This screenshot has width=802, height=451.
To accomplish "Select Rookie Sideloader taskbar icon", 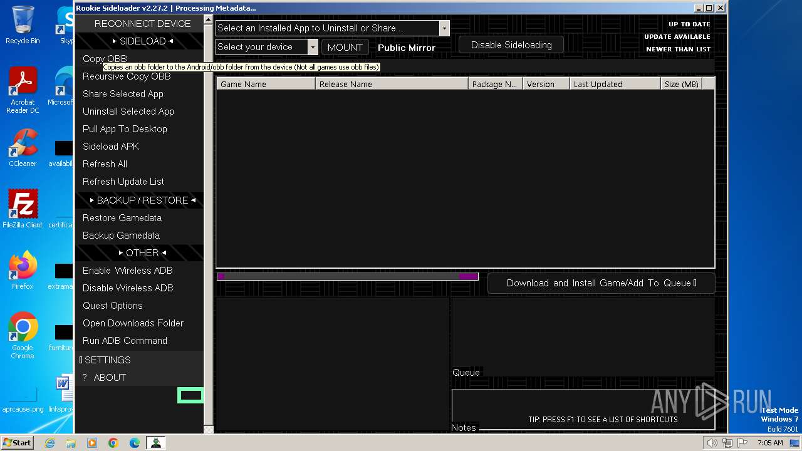I will (x=155, y=443).
